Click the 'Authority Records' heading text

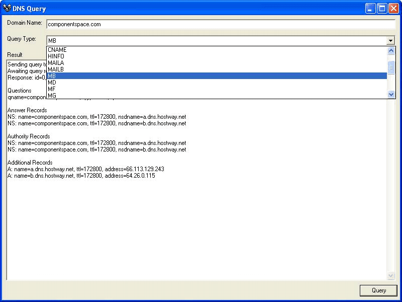[29, 136]
